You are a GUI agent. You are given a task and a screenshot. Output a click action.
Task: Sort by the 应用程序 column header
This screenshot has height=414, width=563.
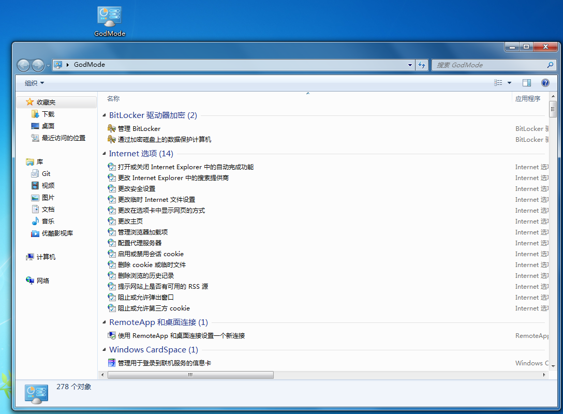[527, 99]
